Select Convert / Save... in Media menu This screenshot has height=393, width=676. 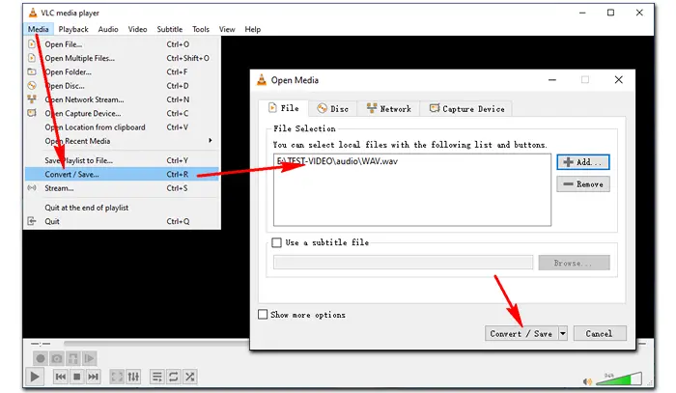(122, 174)
